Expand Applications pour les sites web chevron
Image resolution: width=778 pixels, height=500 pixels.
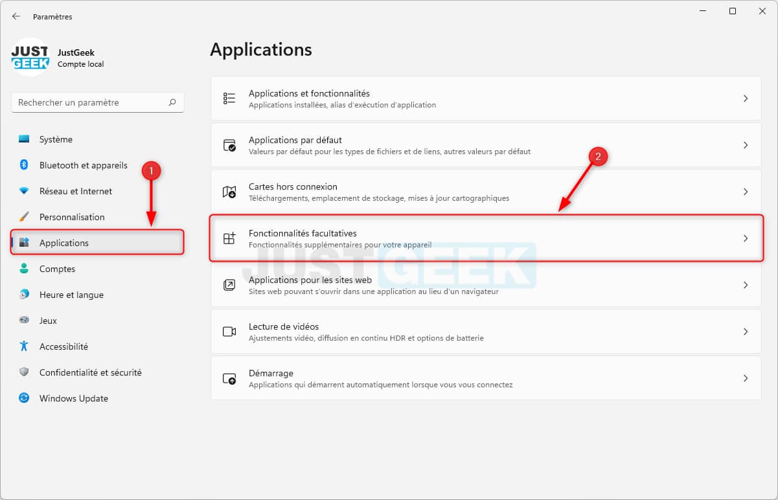click(746, 285)
